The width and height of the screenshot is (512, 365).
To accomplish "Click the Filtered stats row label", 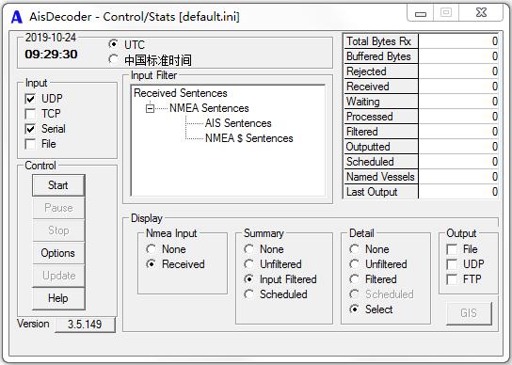I will [x=381, y=132].
